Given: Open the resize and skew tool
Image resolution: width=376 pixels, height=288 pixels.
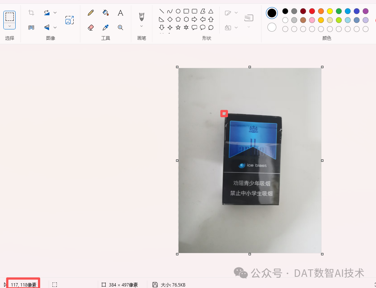Looking at the screenshot, I should pos(70,20).
